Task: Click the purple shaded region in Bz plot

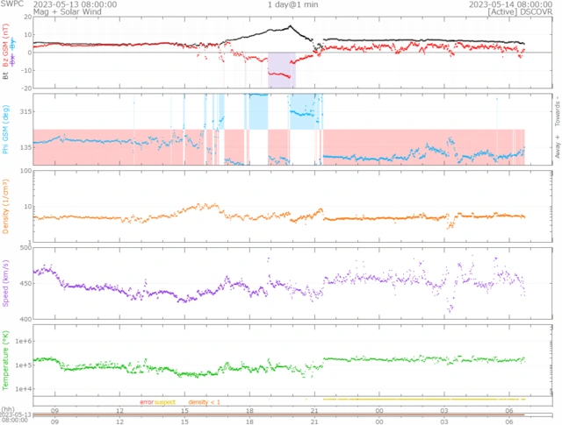Action: 281,68
